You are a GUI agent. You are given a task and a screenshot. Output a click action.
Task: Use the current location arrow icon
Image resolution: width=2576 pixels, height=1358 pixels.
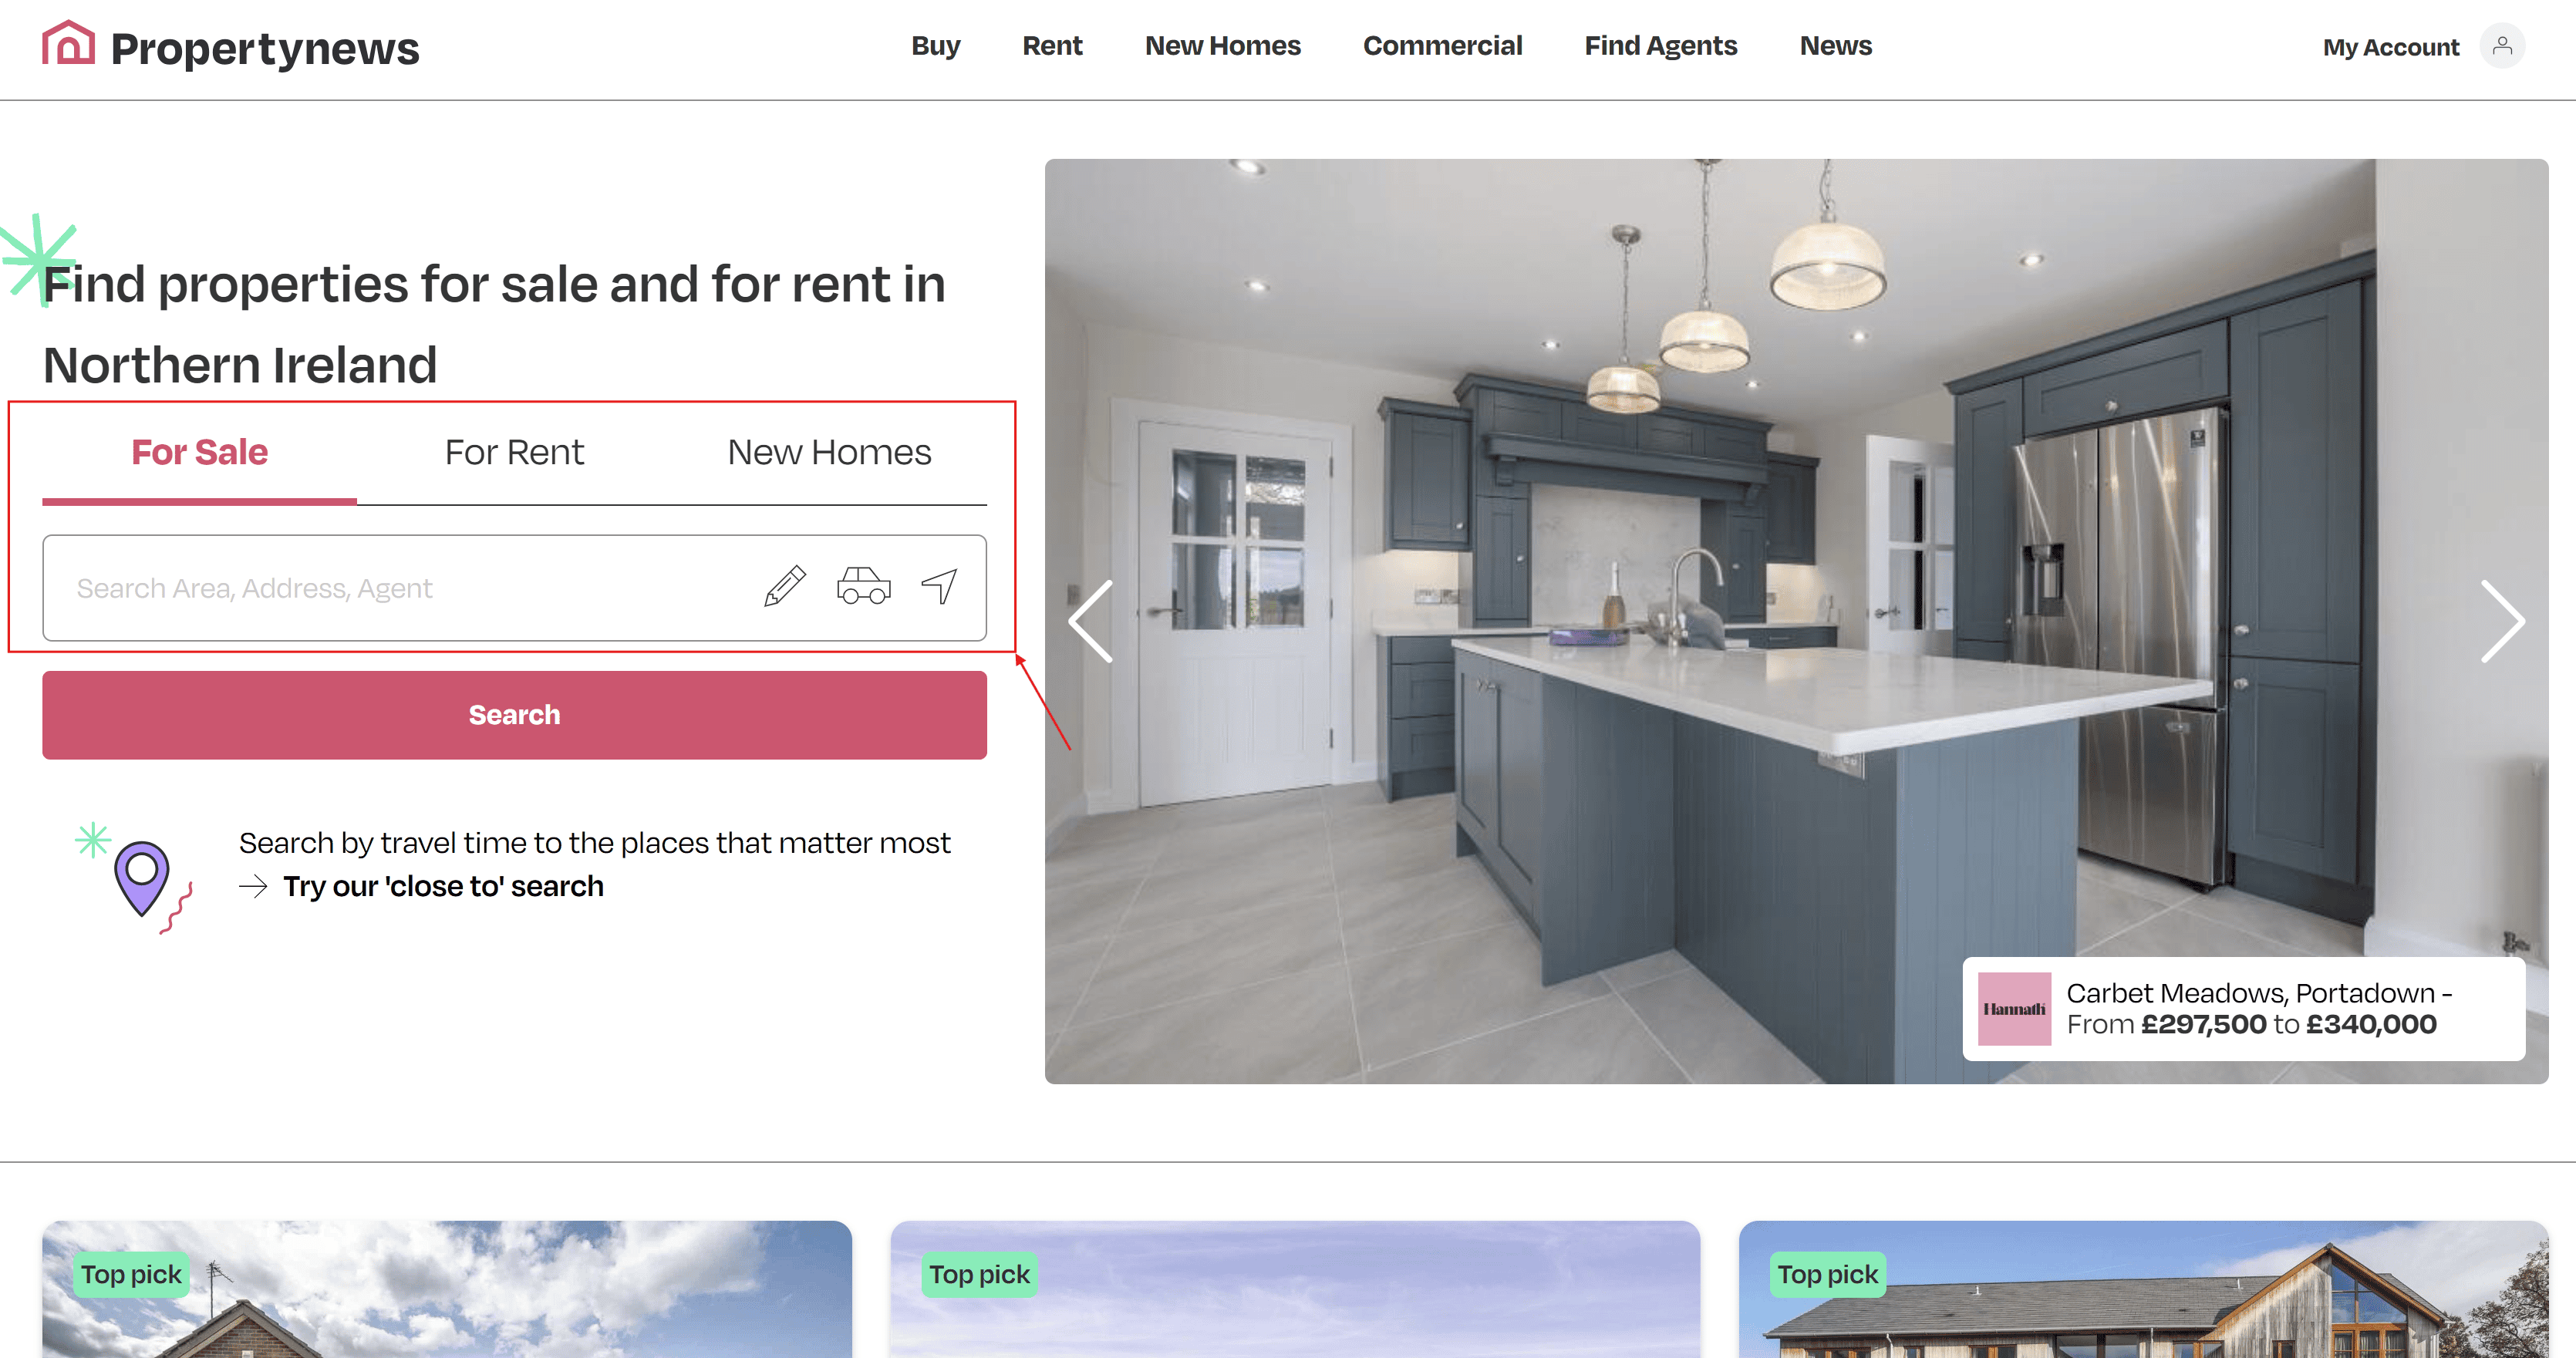(939, 587)
